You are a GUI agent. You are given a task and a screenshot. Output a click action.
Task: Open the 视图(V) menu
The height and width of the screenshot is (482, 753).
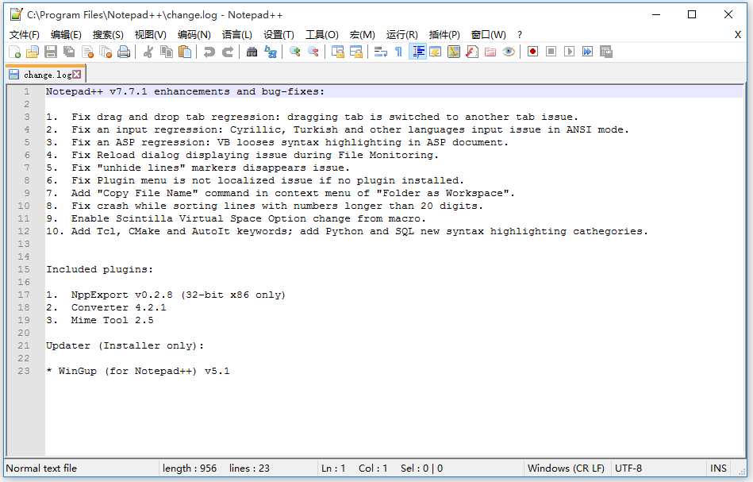pos(150,35)
